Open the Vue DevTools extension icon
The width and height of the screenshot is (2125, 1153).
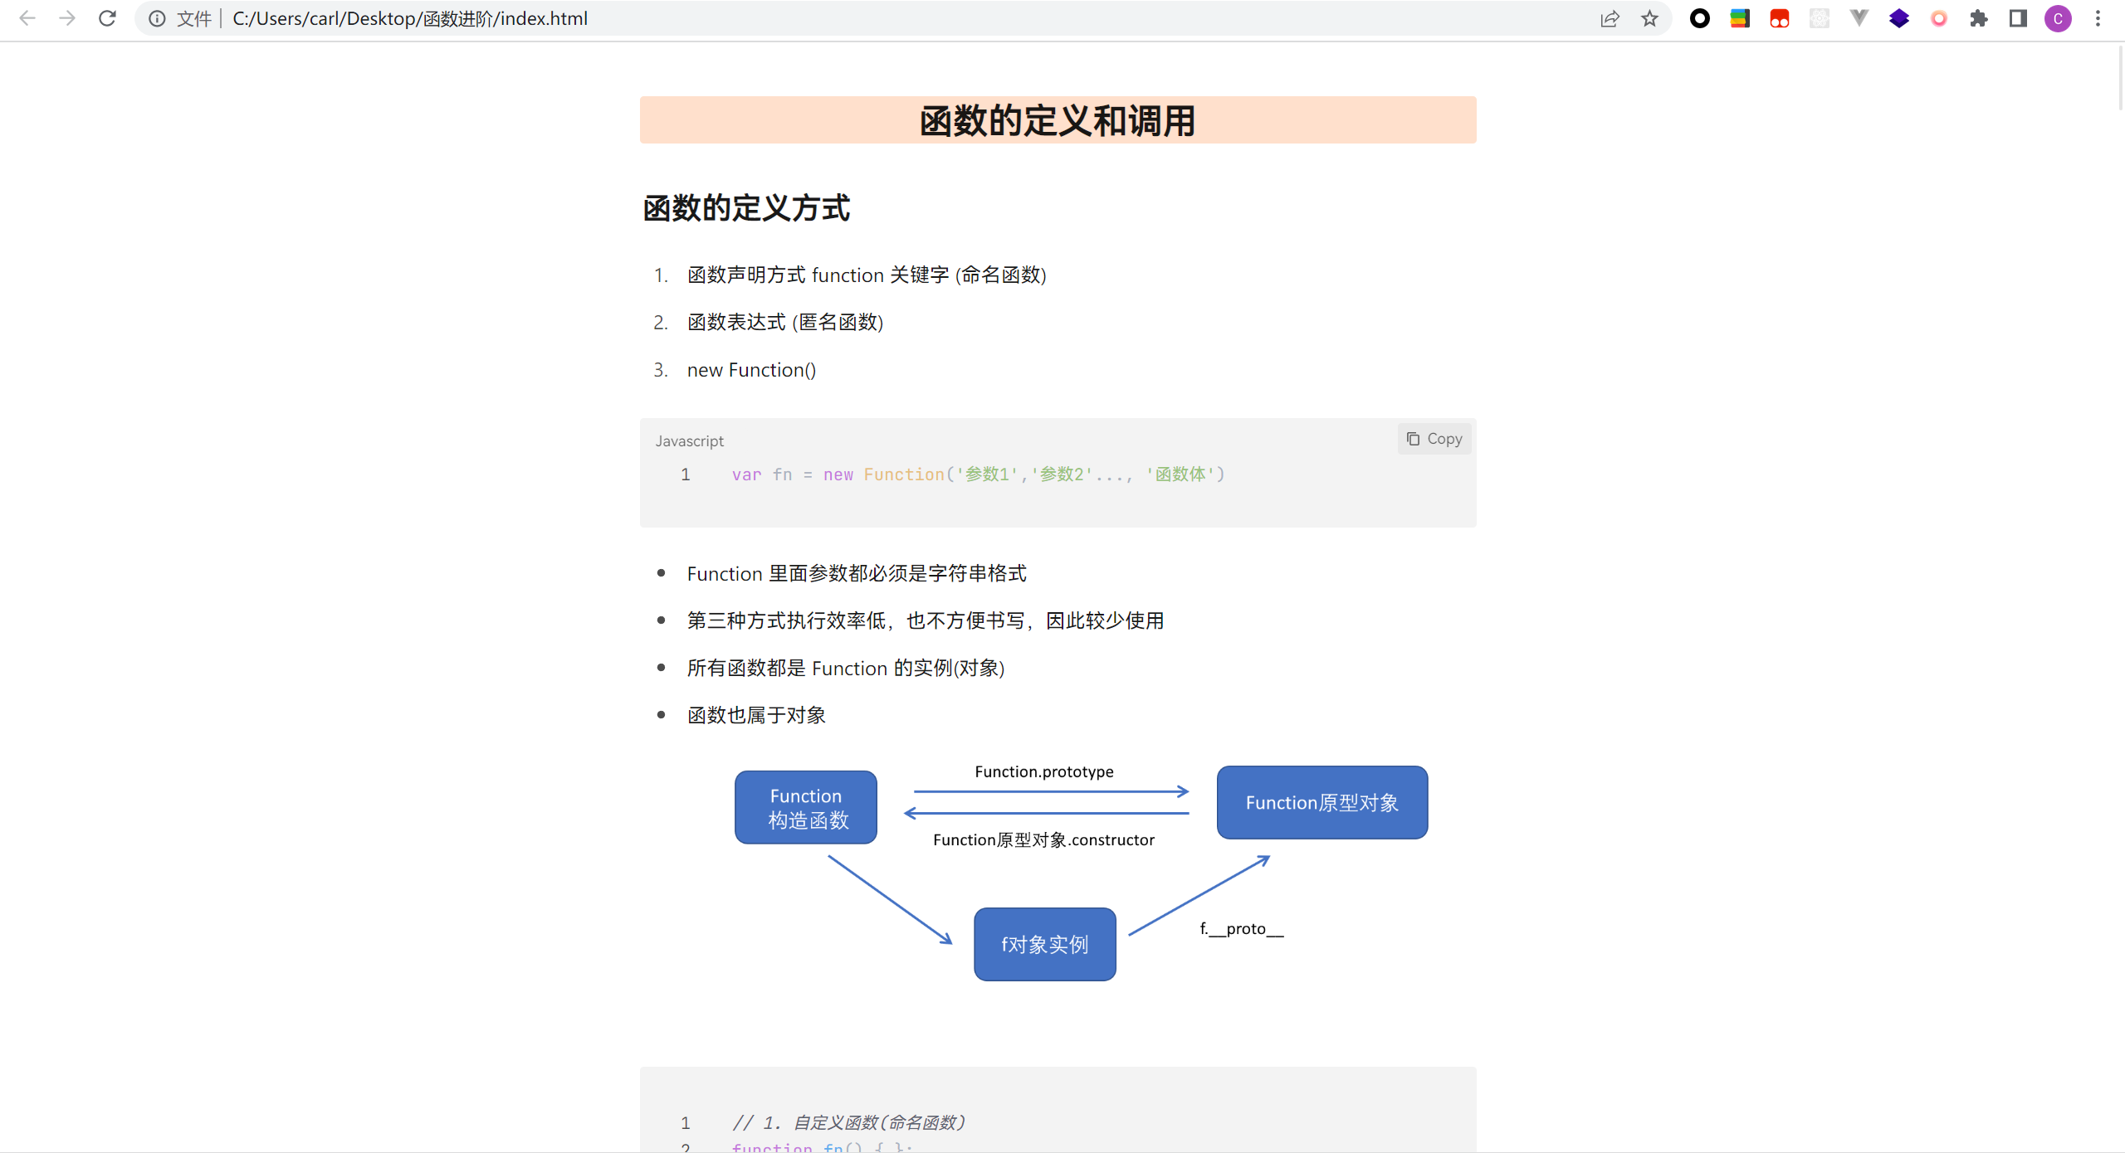1859,17
